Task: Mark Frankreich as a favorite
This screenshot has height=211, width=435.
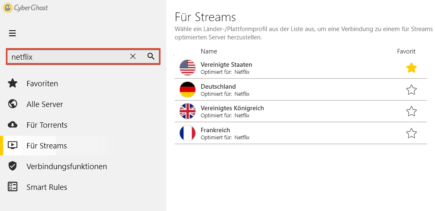Action: pyautogui.click(x=411, y=133)
